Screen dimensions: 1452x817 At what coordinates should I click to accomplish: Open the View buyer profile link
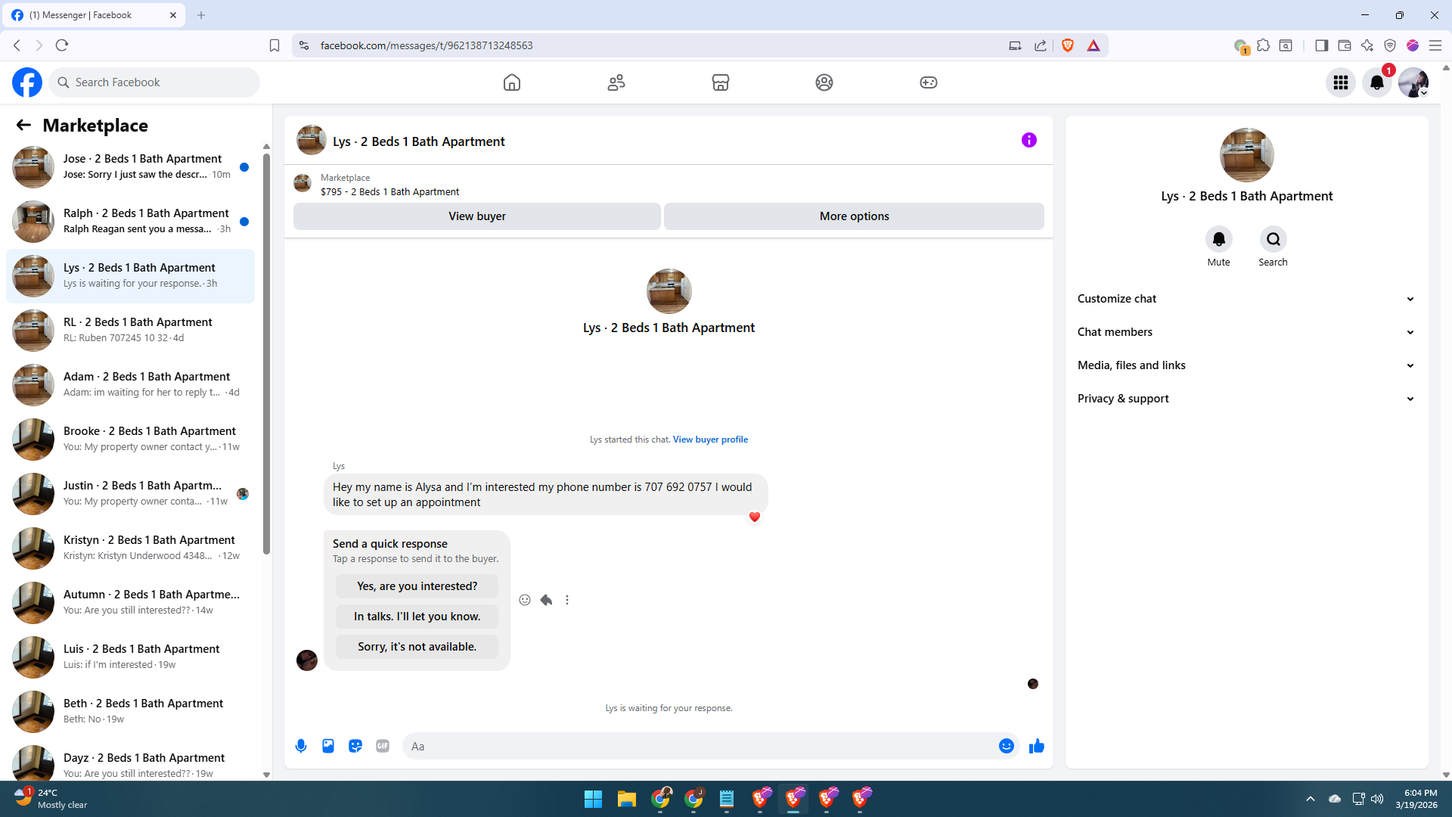[710, 440]
